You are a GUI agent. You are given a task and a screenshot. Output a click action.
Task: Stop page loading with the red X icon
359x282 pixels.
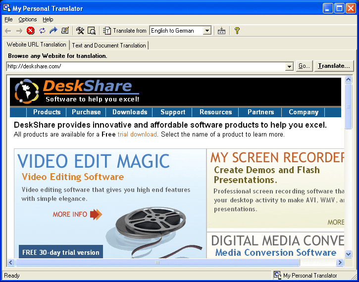point(30,30)
